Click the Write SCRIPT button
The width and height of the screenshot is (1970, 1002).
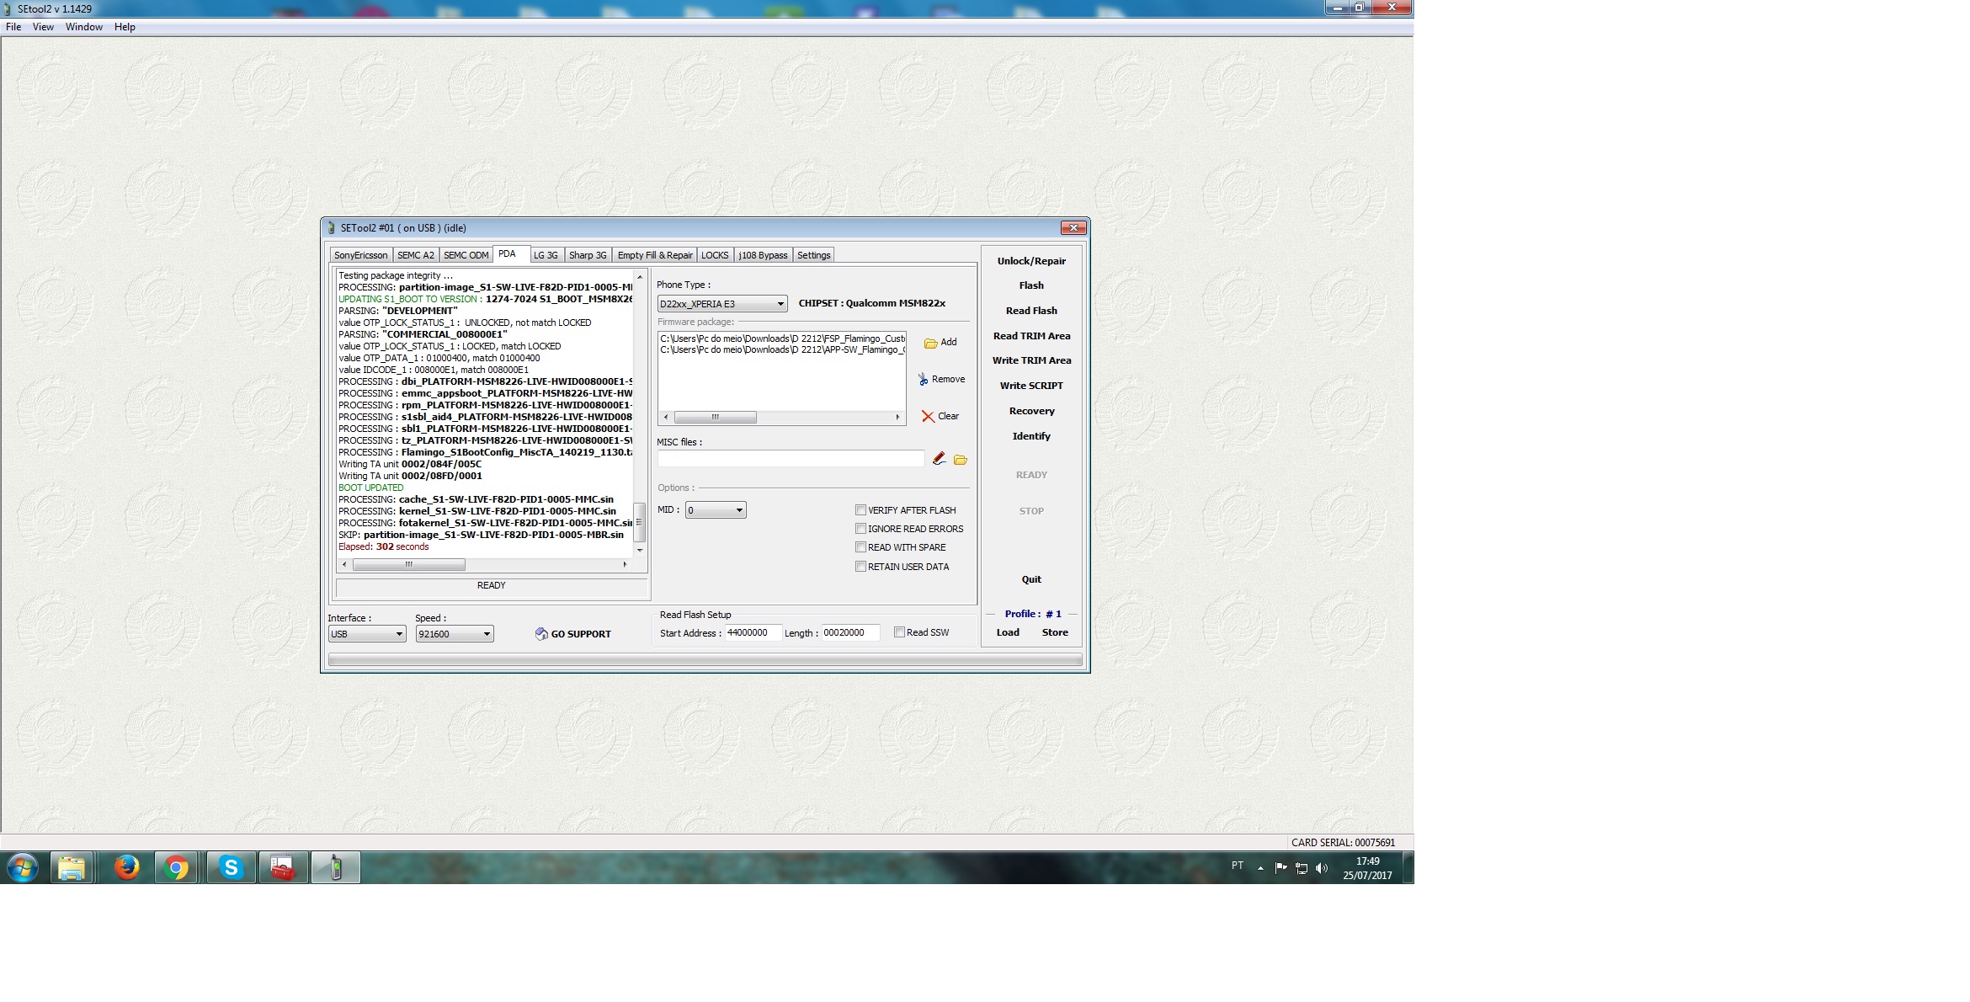tap(1031, 386)
